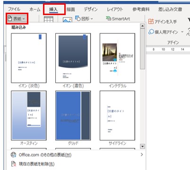The width and height of the screenshot is (190, 170).
Task: Collapse the 表紙 dropdown button
Action: 17,19
